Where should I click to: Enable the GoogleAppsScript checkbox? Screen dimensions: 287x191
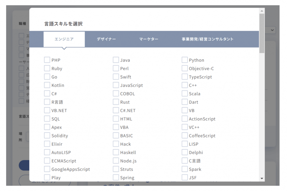[x=47, y=169]
